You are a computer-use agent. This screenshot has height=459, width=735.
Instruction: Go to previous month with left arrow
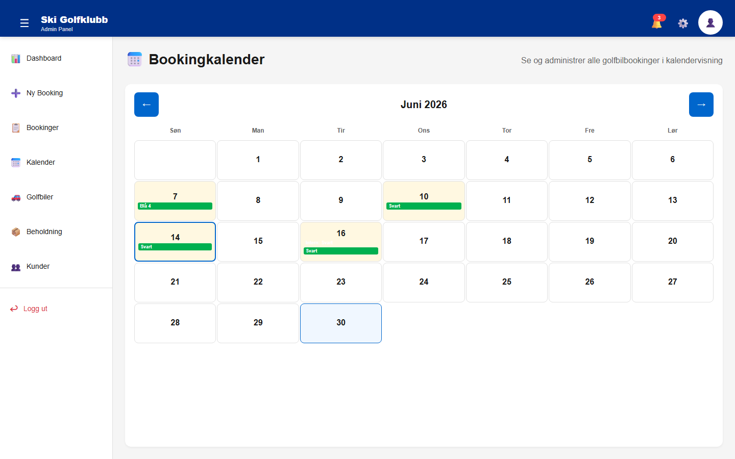[146, 105]
